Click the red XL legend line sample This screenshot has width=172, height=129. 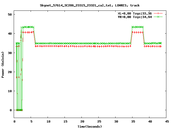point(158,13)
